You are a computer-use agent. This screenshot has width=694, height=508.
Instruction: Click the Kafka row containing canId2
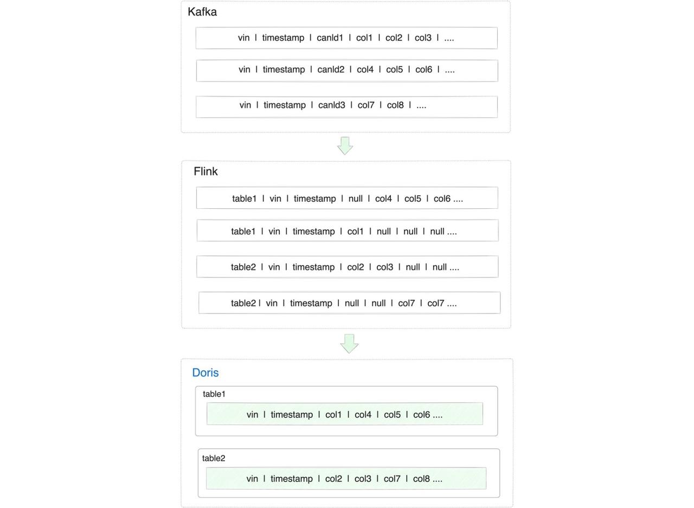[x=347, y=70]
